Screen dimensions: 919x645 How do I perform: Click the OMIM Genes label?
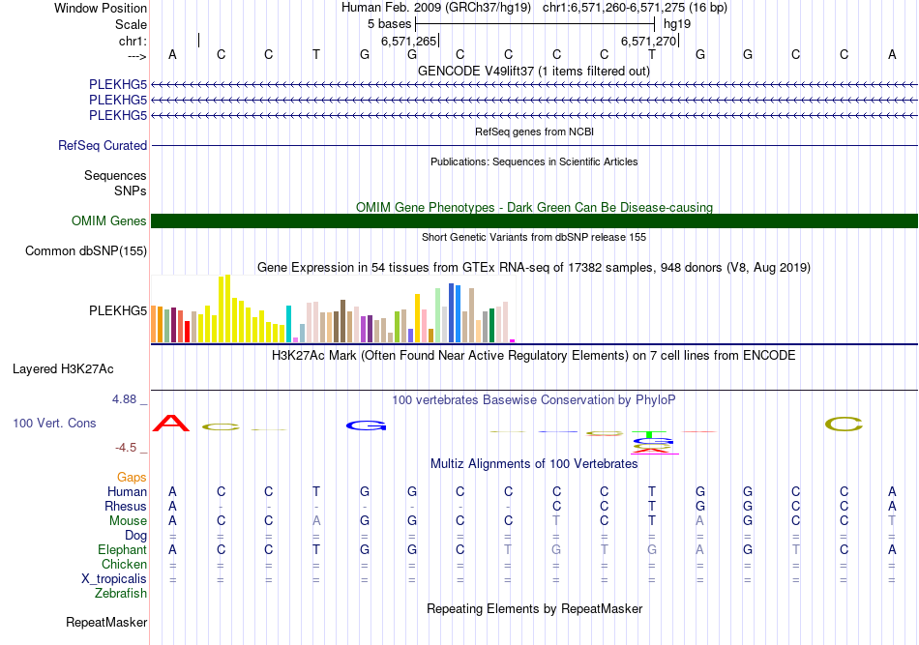point(109,220)
